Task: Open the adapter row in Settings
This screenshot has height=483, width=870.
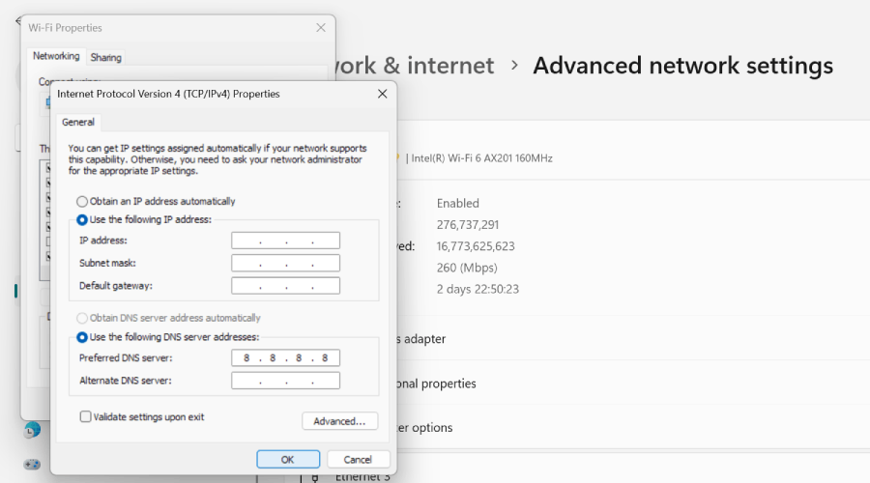Action: pyautogui.click(x=633, y=338)
